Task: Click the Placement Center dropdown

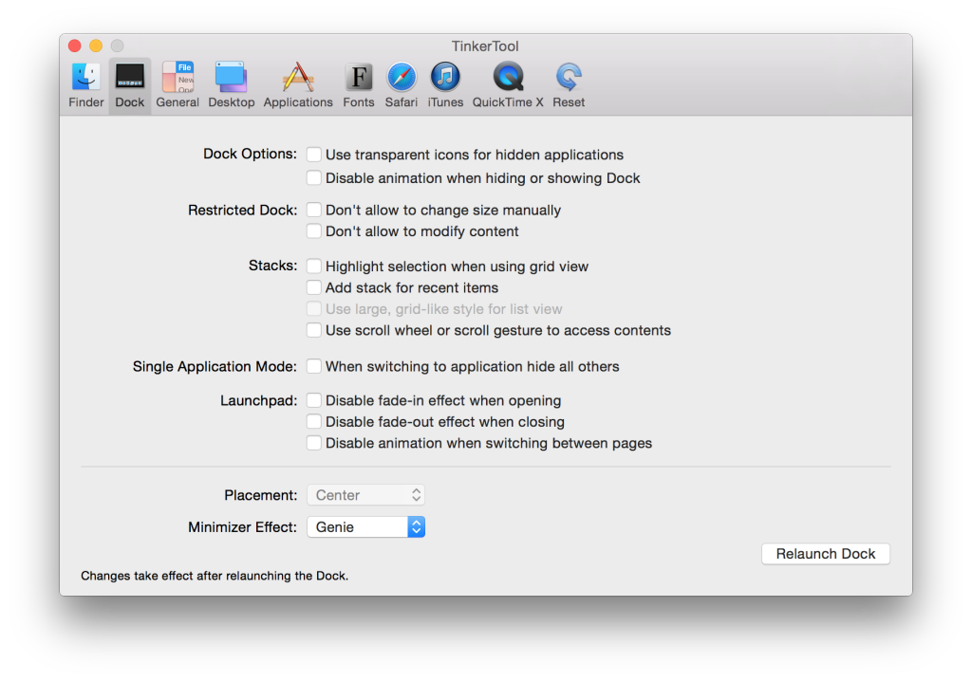Action: [x=365, y=495]
